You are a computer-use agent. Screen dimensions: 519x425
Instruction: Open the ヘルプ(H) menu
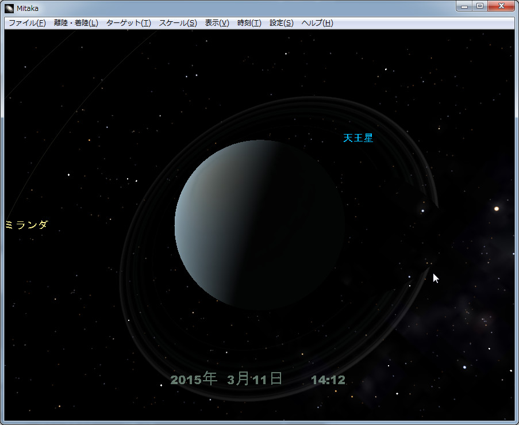[317, 23]
